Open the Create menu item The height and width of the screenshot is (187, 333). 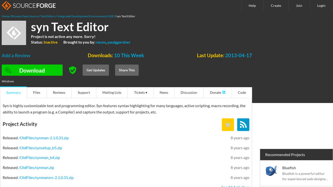pos(276,6)
